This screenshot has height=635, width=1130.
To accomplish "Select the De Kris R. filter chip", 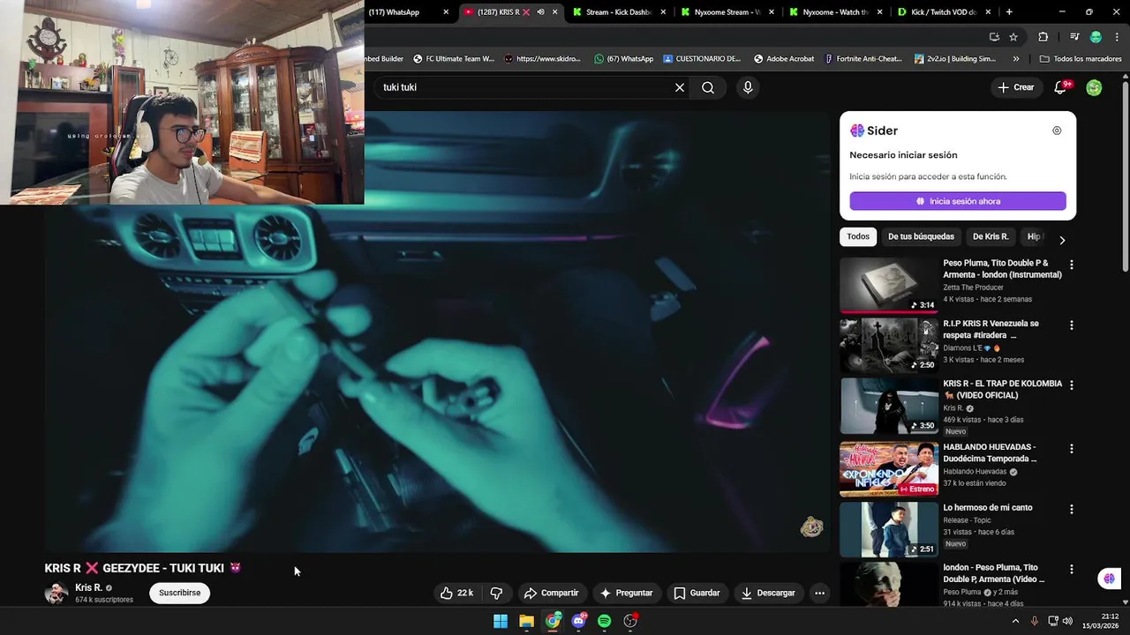I will (x=991, y=236).
